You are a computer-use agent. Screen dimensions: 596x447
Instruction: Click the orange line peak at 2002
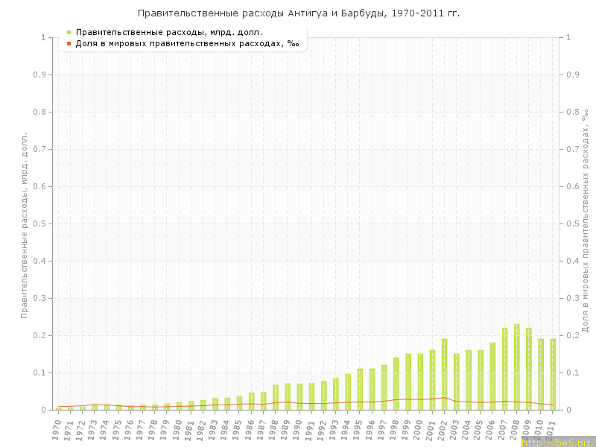(444, 398)
